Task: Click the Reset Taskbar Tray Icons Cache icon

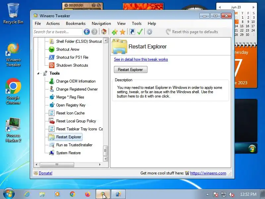Action: [x=52, y=129]
